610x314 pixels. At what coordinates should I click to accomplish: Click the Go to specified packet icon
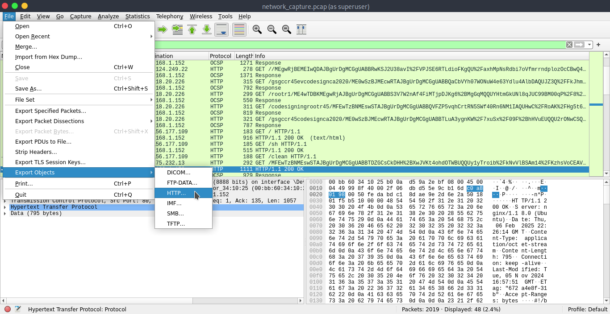click(x=177, y=29)
